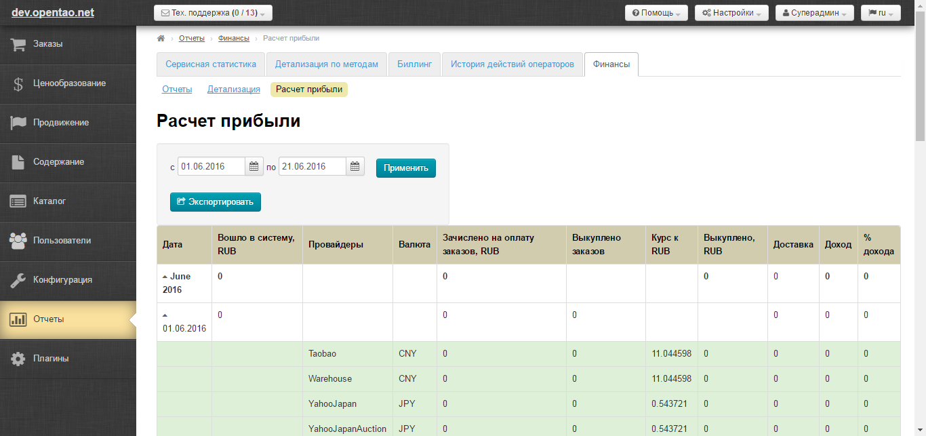Click Отчеты link in breadcrumbs
Image resolution: width=926 pixels, height=436 pixels.
(192, 39)
